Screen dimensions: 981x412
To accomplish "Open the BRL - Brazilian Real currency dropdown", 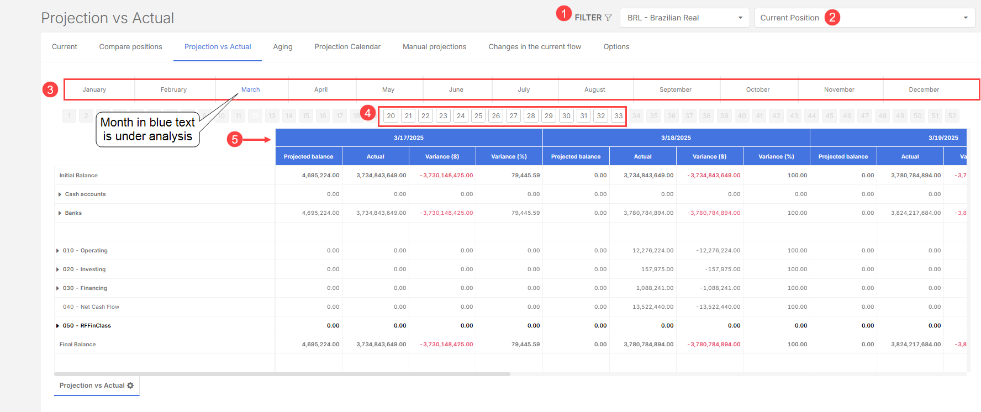I will click(684, 18).
